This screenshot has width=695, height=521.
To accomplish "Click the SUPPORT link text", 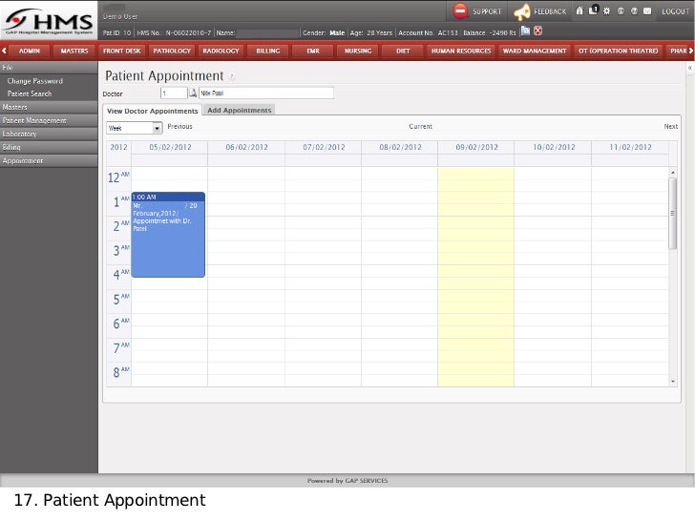I will pos(487,11).
